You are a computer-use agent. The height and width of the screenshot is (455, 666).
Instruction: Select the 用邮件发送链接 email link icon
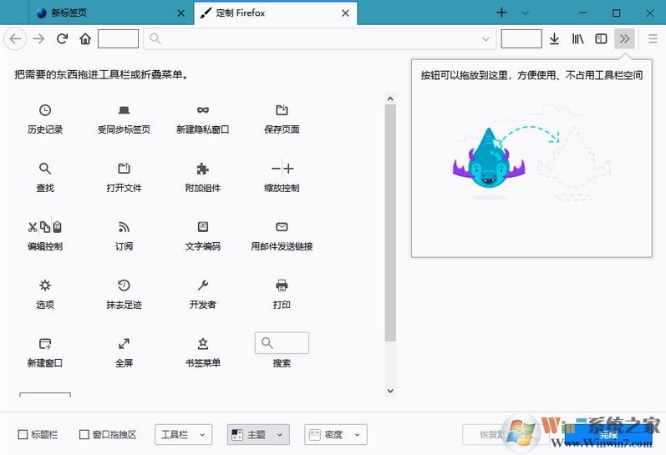point(282,227)
